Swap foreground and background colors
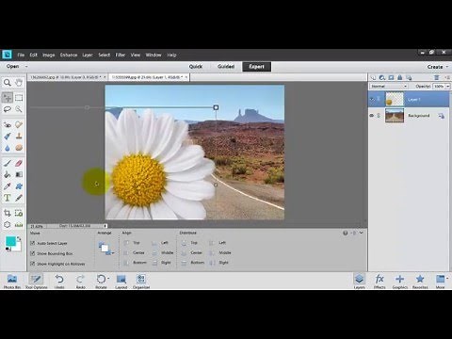The height and width of the screenshot is (339, 452). (19, 238)
